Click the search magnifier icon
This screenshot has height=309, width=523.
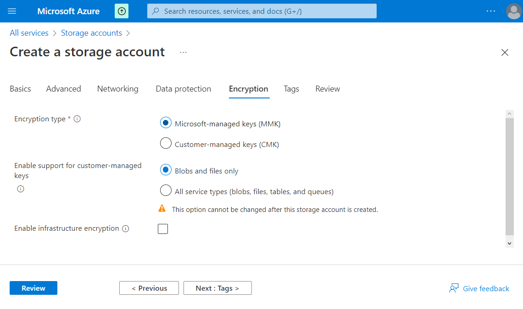point(156,11)
